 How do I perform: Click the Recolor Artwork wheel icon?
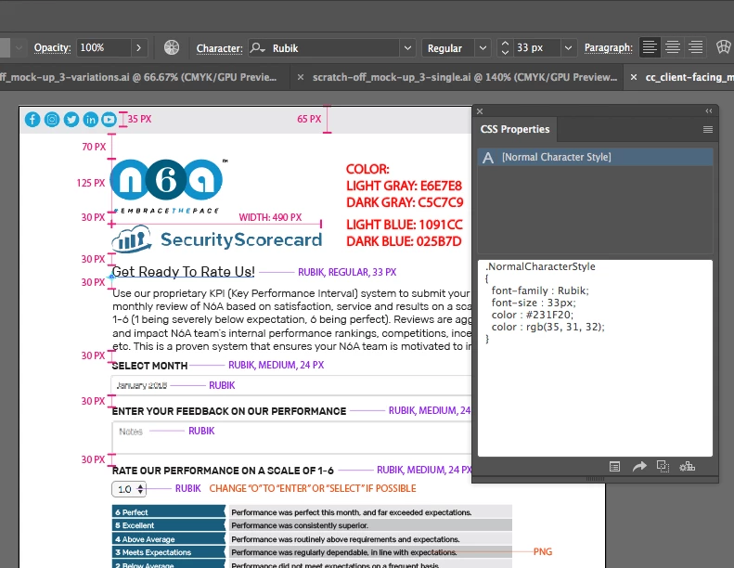pos(172,47)
